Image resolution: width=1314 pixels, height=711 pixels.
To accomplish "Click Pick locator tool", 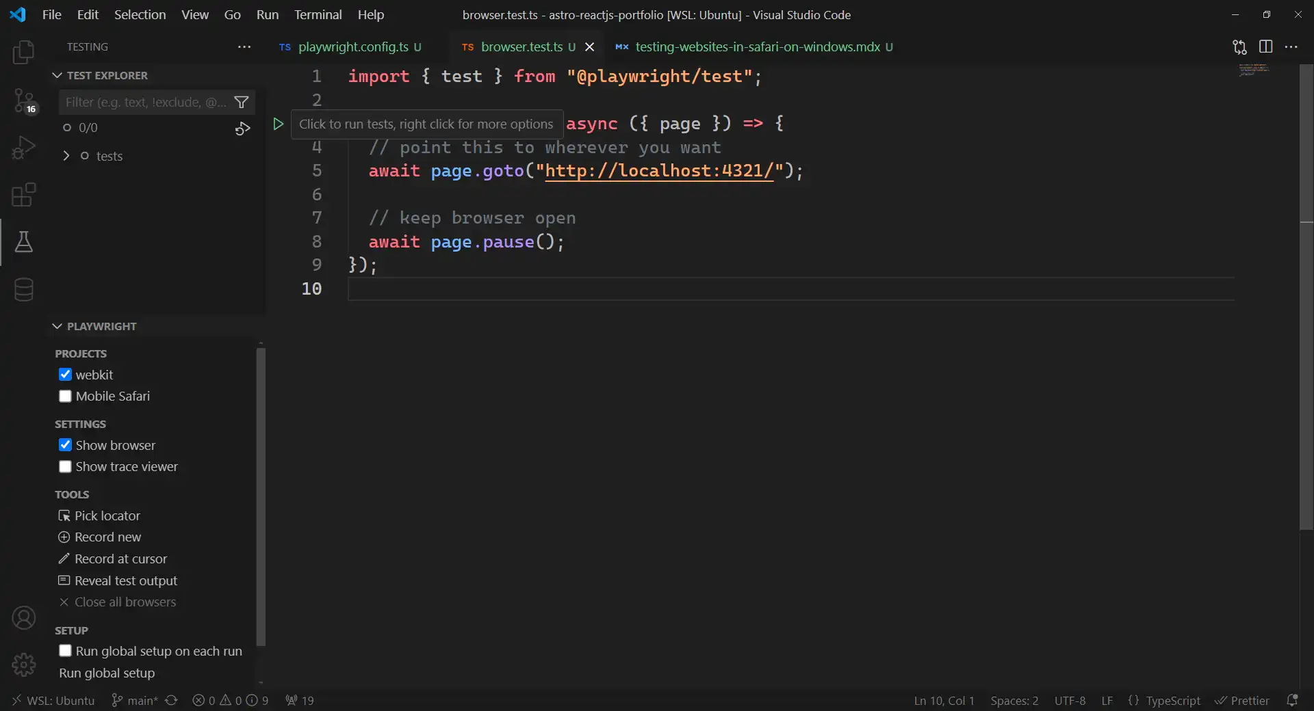I will point(107,516).
